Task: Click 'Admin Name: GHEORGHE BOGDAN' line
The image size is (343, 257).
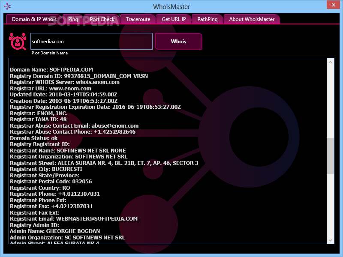Action: pyautogui.click(x=55, y=232)
